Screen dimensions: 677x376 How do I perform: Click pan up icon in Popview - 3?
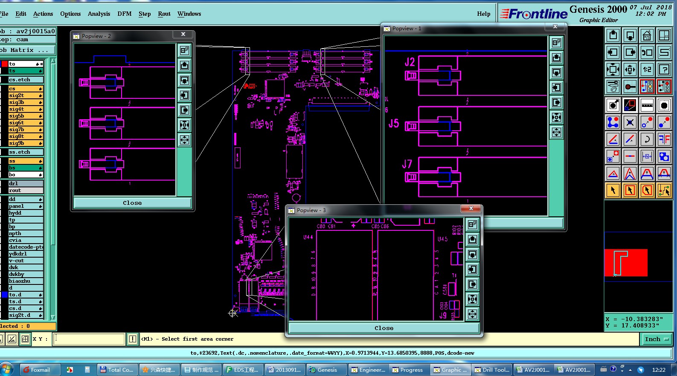[472, 239]
